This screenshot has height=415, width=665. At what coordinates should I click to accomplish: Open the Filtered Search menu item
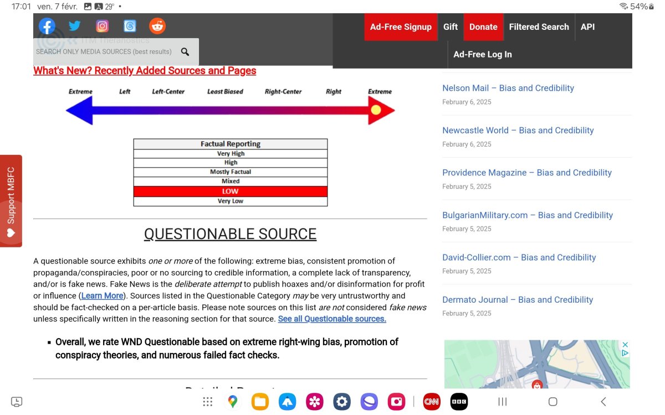[x=539, y=27]
